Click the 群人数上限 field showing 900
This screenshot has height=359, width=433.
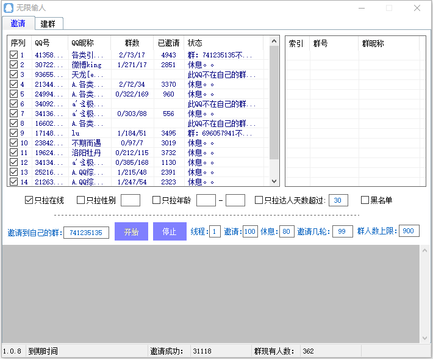(x=409, y=231)
